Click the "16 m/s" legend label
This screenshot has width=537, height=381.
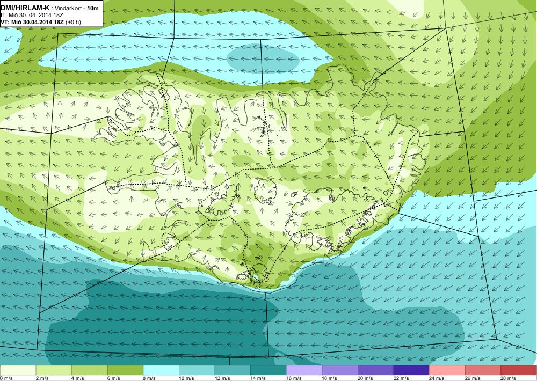click(294, 378)
